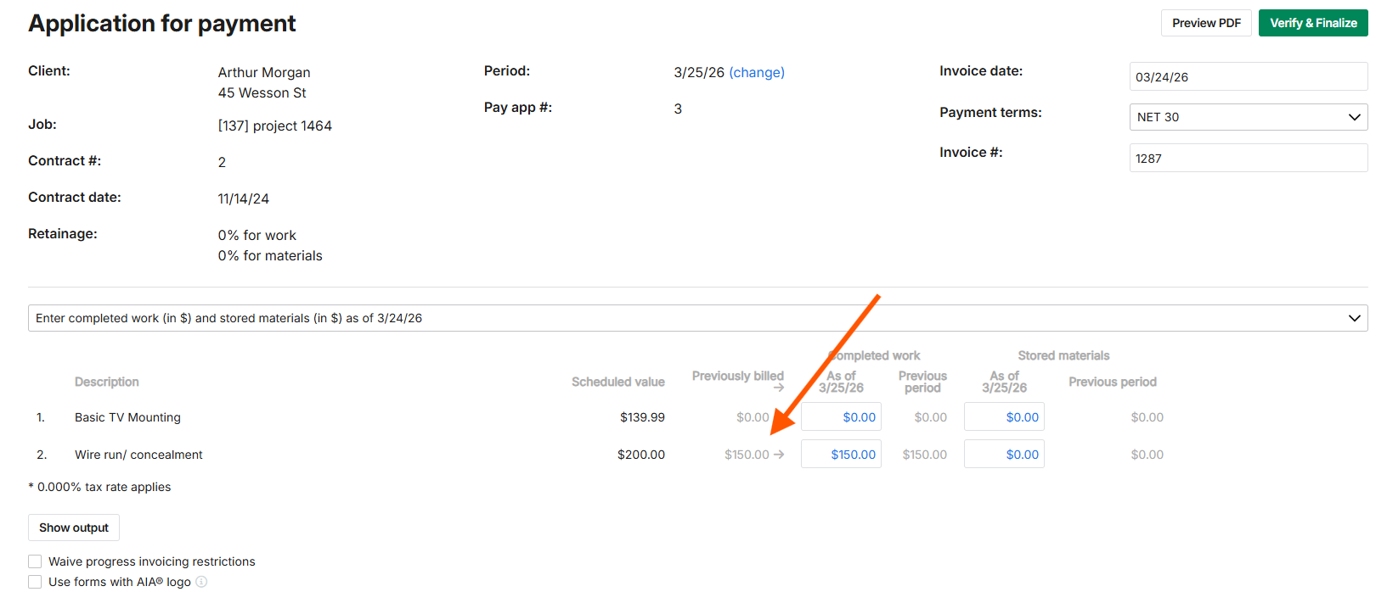The width and height of the screenshot is (1387, 603).
Task: Click the (change) link next to Period
Action: click(756, 73)
